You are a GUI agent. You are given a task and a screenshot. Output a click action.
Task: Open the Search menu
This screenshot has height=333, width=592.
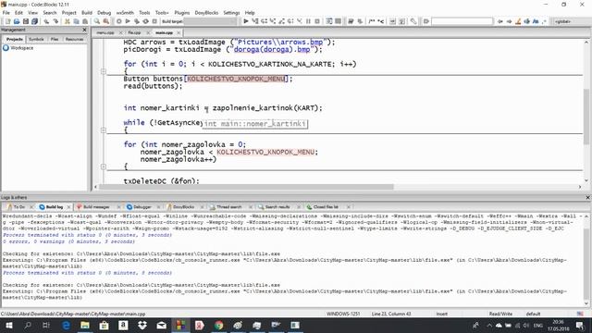click(x=50, y=12)
